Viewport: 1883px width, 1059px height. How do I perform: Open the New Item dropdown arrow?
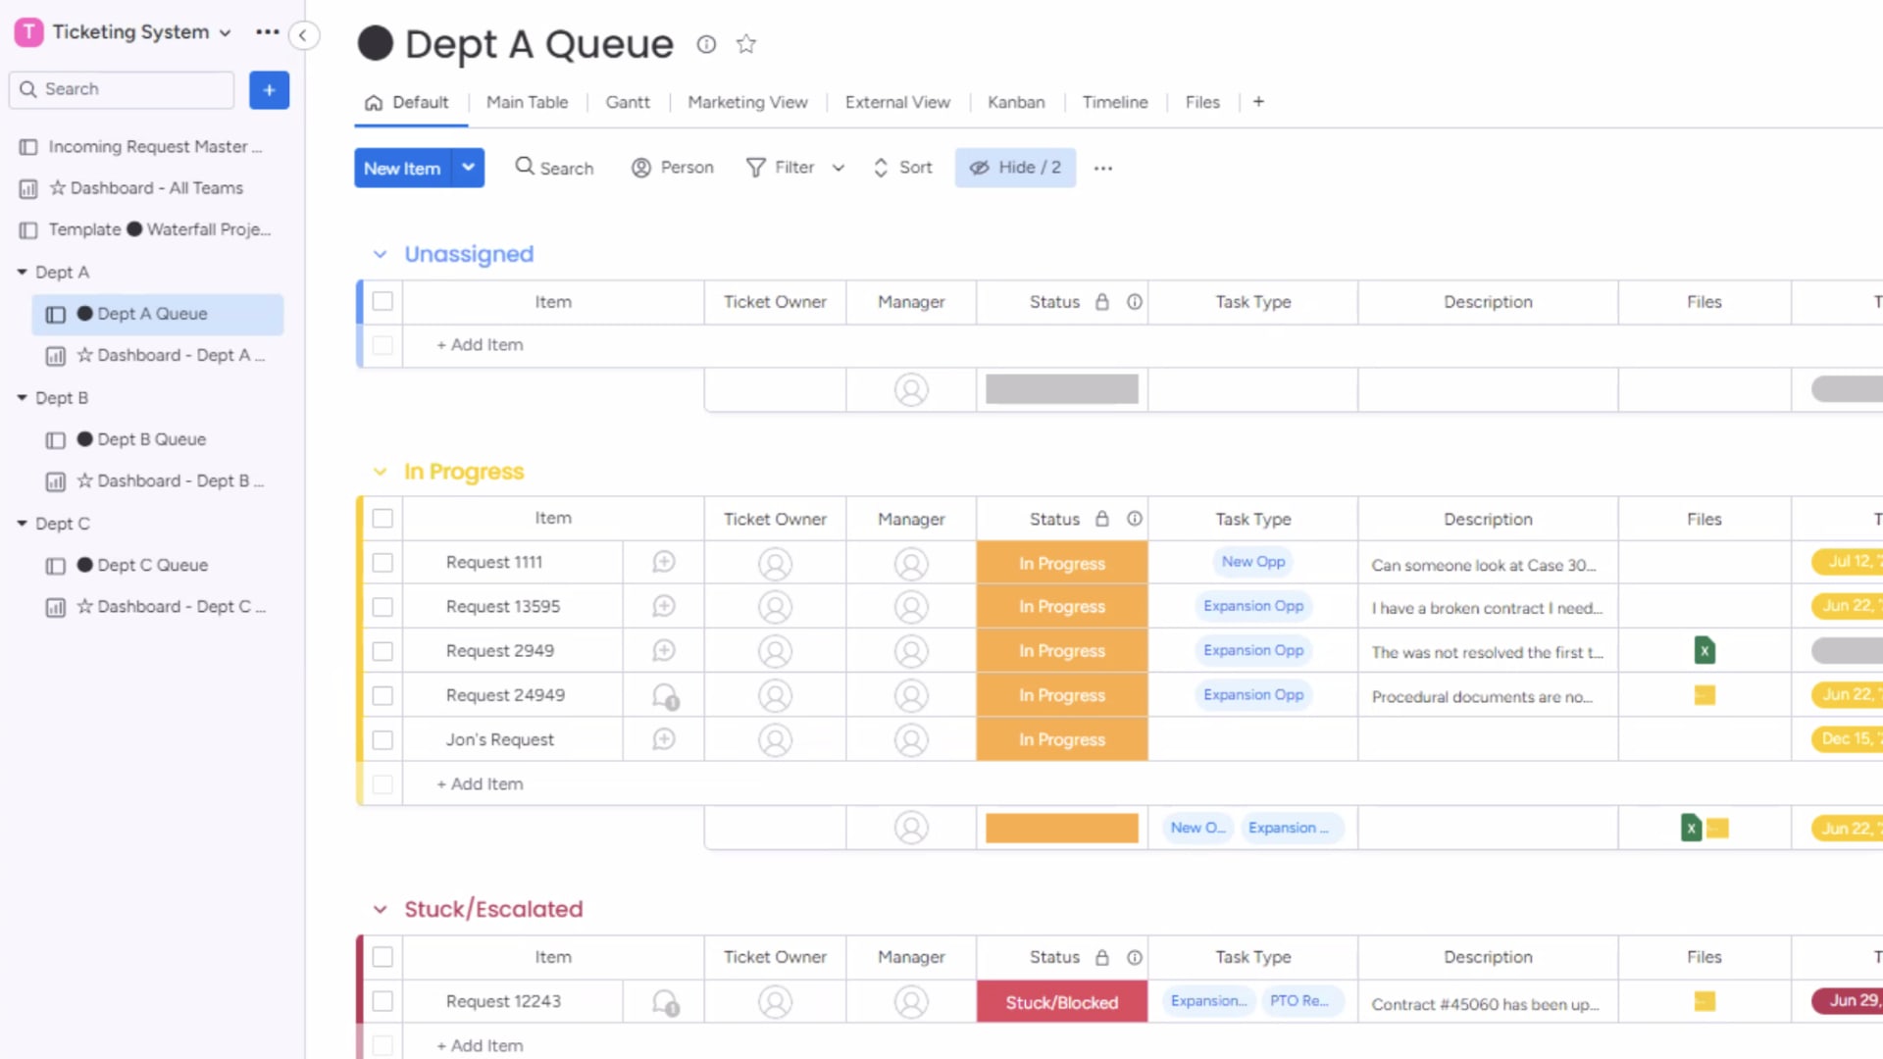click(469, 168)
